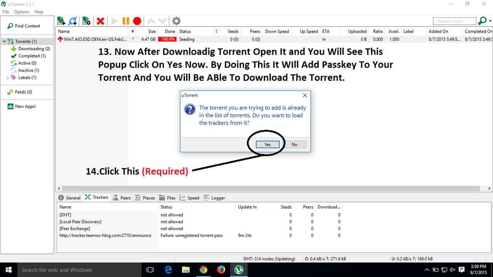The height and width of the screenshot is (277, 493).
Task: Select Completed (1) category
Action: [28, 56]
